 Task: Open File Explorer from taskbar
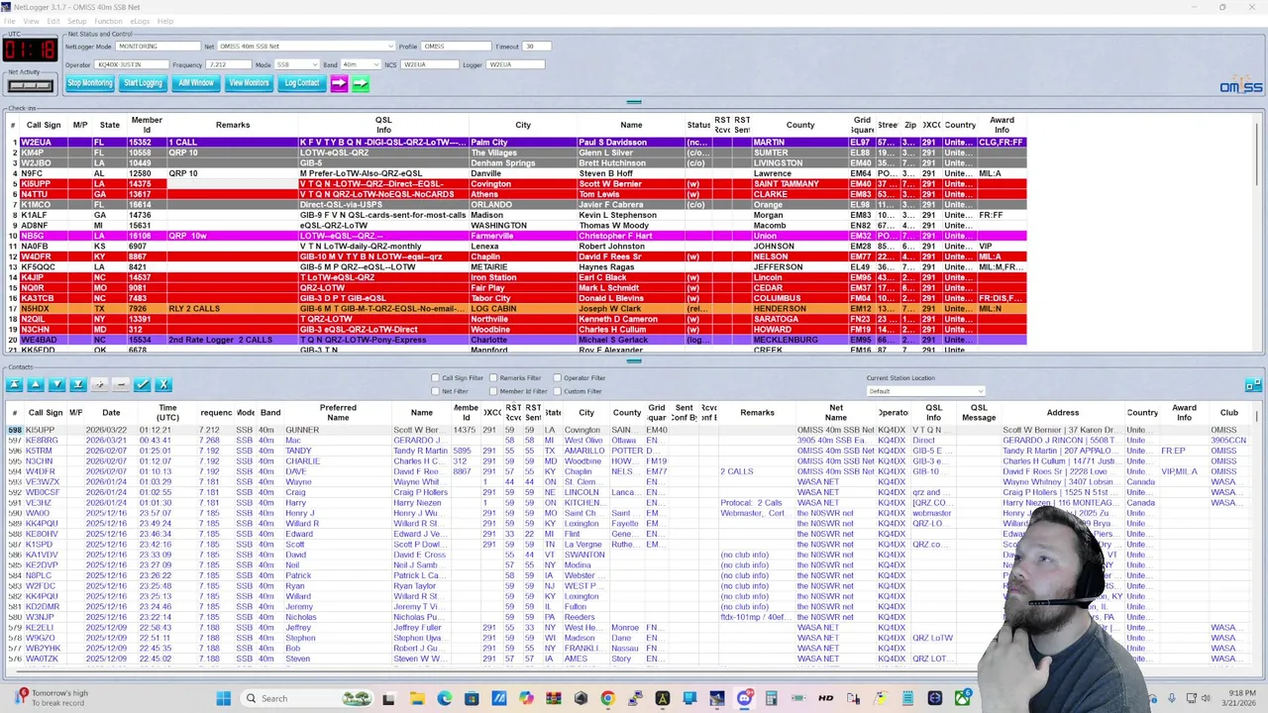tap(417, 698)
